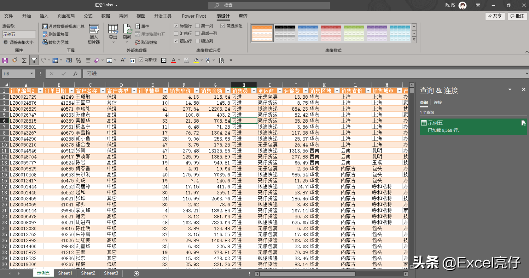Image resolution: width=529 pixels, height=278 pixels.
Task: Toggle Banded Rows (镶边行) checkbox
Action: 176,41
